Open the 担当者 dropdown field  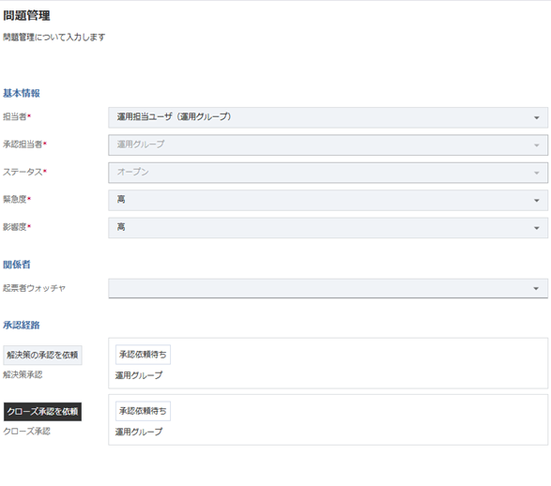(x=328, y=117)
